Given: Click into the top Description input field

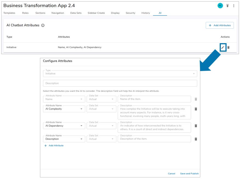Looking at the screenshot, I should (x=120, y=83).
